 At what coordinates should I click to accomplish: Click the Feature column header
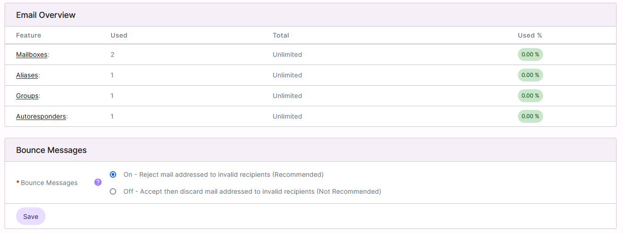coord(28,35)
